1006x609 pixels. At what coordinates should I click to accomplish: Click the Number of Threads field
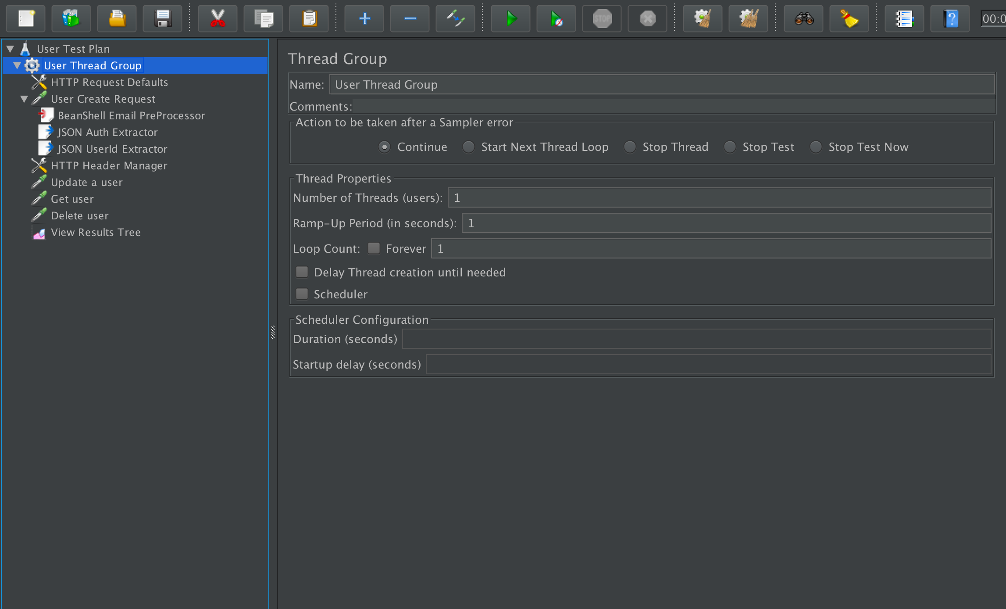point(718,198)
